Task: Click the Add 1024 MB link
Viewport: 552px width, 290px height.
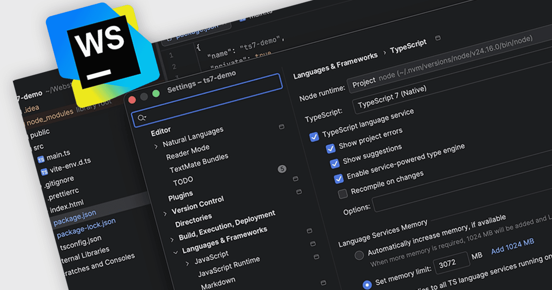Action: click(512, 246)
